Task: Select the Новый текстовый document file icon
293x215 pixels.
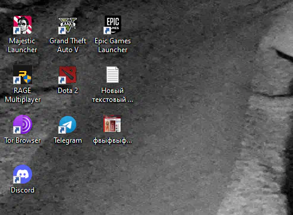Action: [x=112, y=75]
